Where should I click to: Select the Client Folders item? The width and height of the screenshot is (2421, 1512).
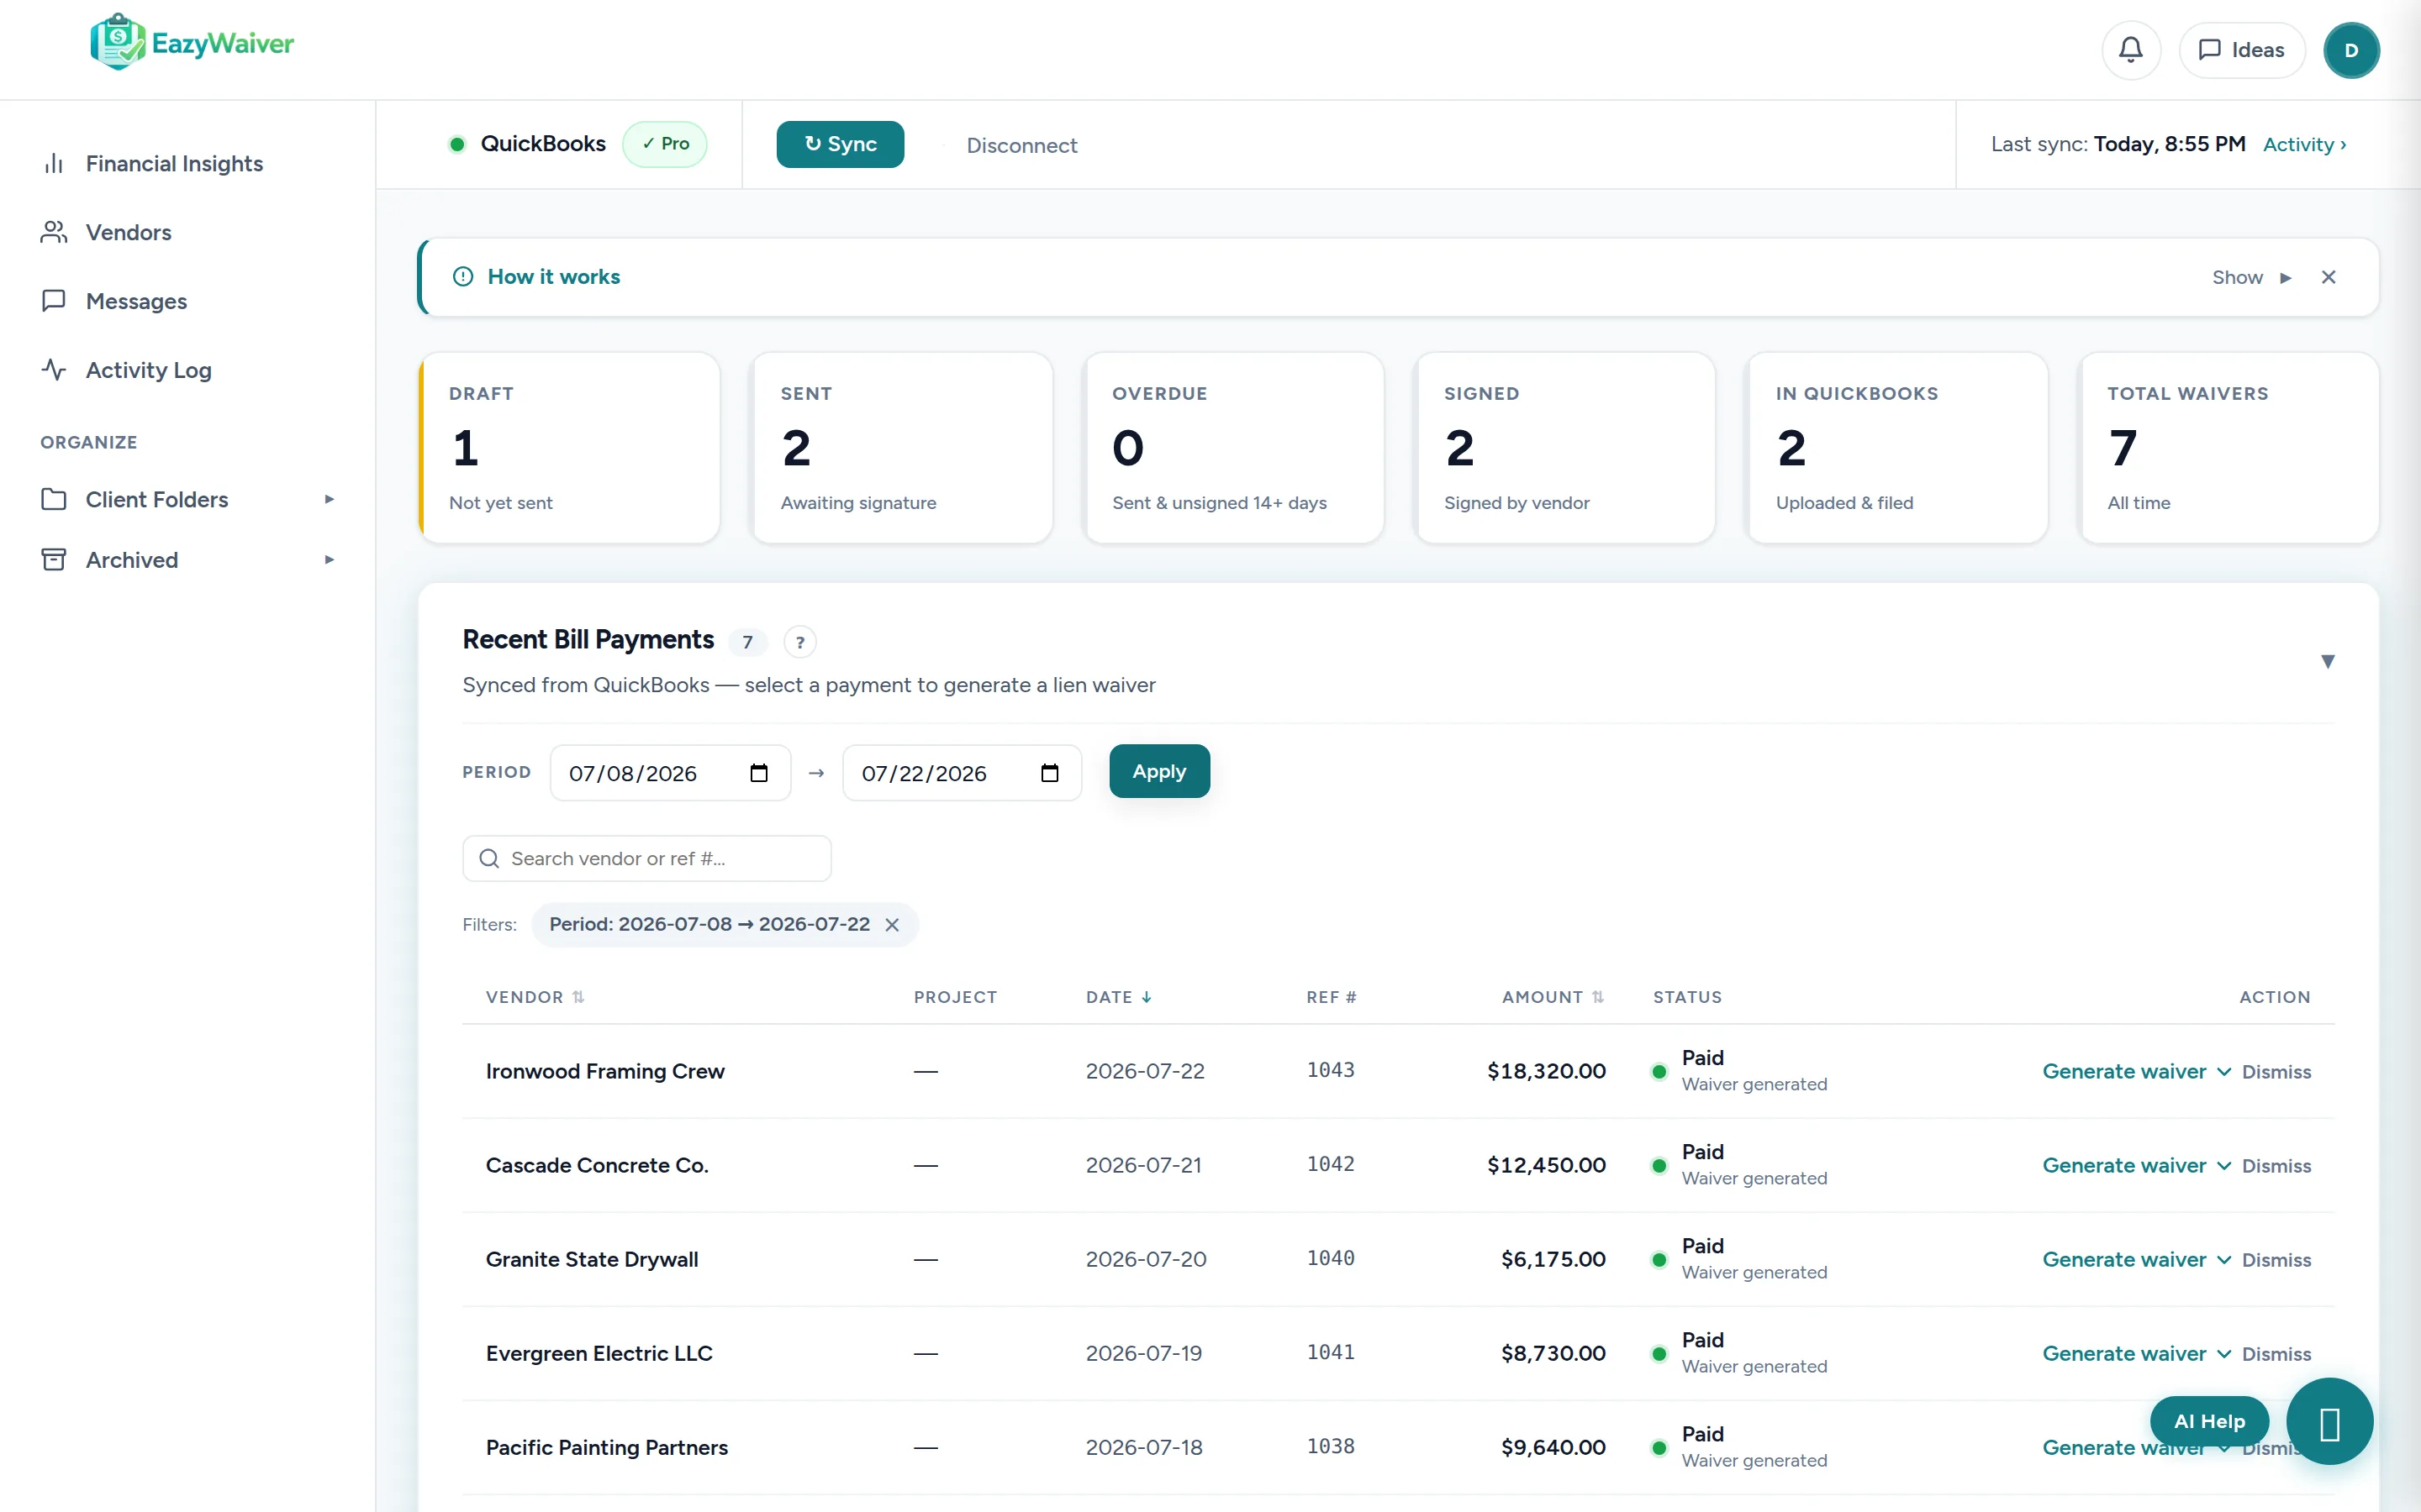tap(157, 499)
